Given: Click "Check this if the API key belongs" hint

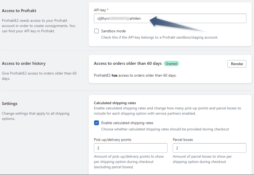Looking at the screenshot, I should [160, 37].
